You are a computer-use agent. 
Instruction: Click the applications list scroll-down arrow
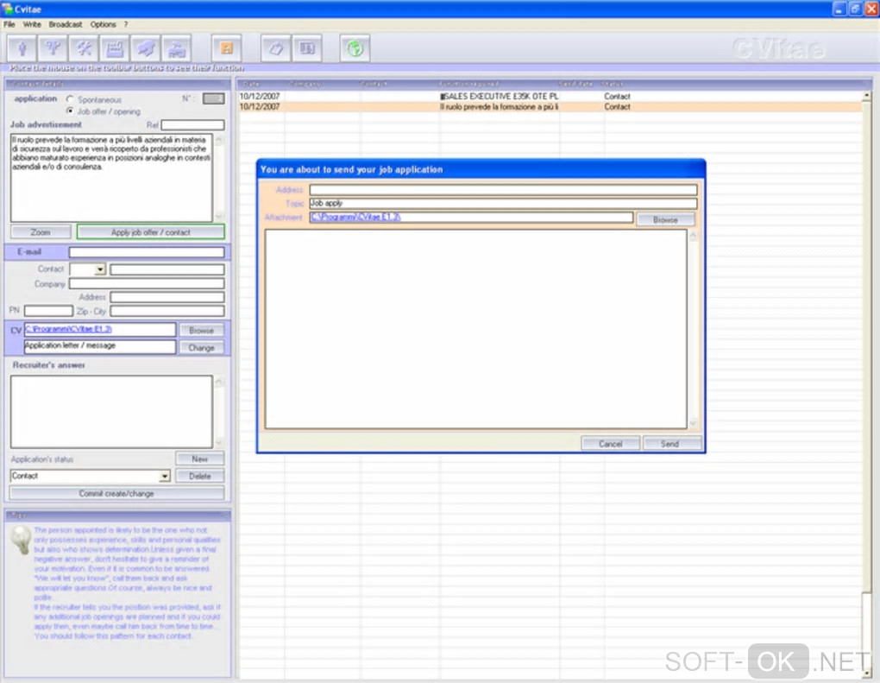pos(867,672)
